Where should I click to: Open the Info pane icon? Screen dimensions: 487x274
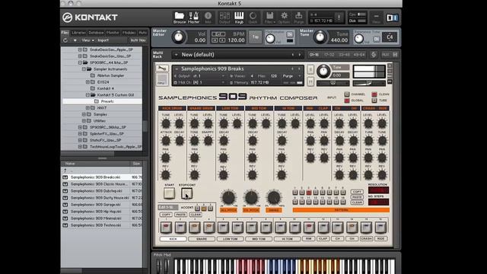208,18
